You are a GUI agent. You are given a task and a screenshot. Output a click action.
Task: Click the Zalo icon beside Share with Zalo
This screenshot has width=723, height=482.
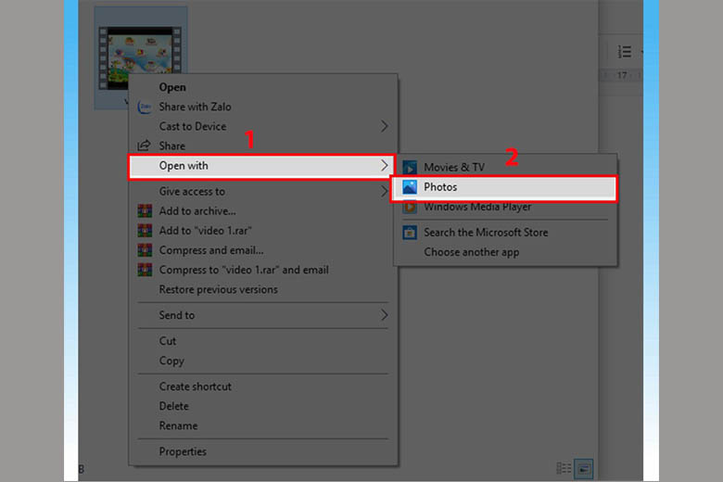145,107
